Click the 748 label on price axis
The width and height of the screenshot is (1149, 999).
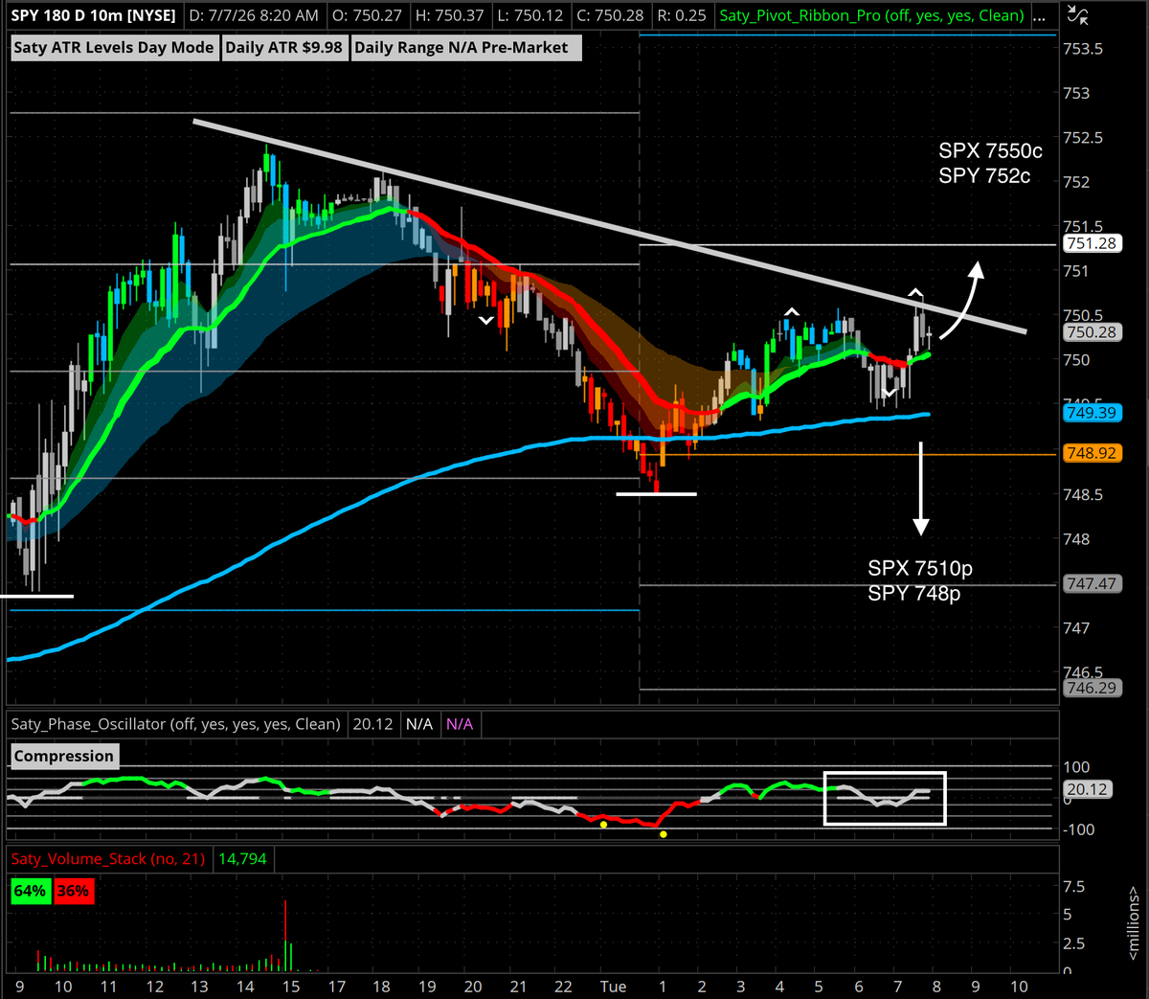(x=1076, y=539)
